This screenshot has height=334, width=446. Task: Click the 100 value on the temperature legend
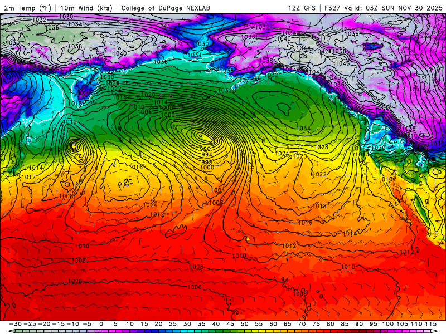pyautogui.click(x=387, y=324)
